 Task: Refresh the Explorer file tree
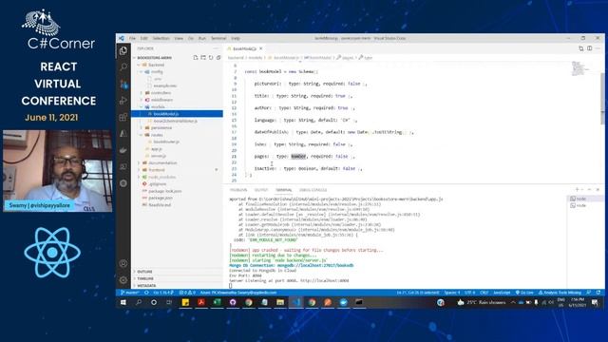coord(211,58)
